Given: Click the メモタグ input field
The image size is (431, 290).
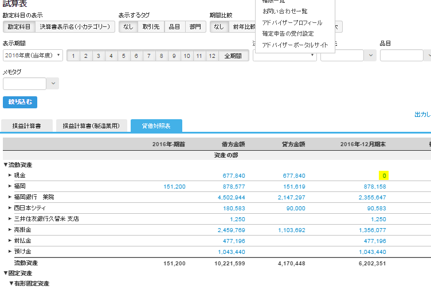Looking at the screenshot, I should pos(25,84).
